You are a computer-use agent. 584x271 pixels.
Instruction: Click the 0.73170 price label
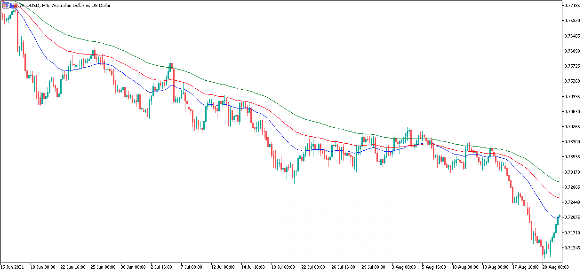click(x=573, y=172)
